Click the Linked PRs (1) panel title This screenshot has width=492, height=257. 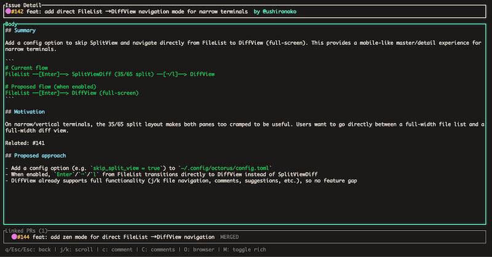(x=26, y=231)
